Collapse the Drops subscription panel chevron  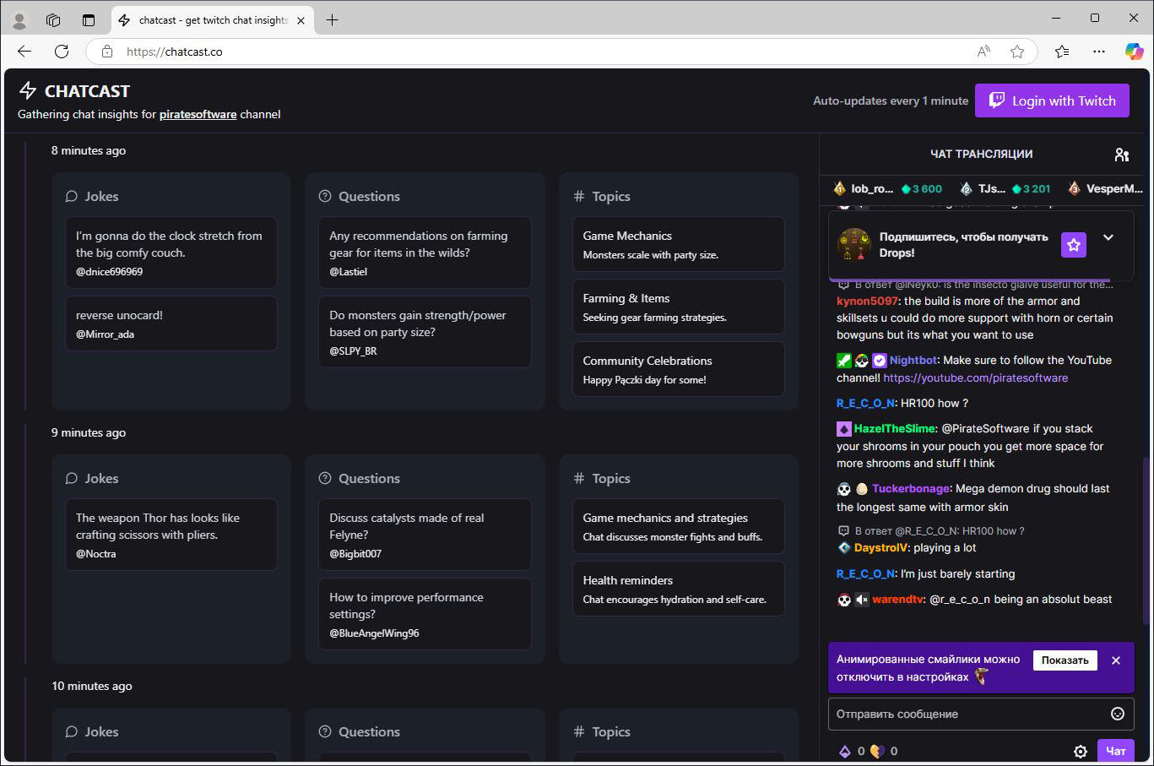[x=1108, y=237]
